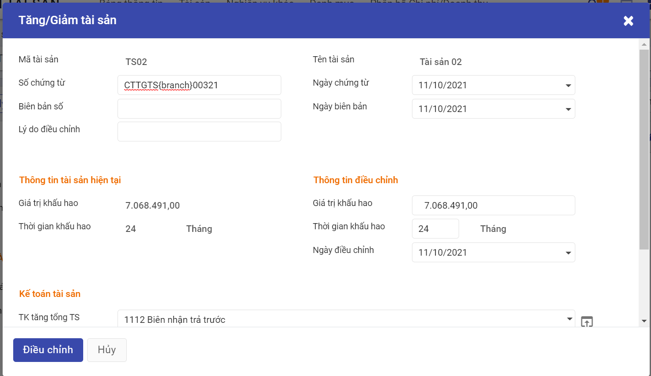Click the Thời gian khấu hao box showing 24
Image resolution: width=651 pixels, height=376 pixels.
point(435,229)
